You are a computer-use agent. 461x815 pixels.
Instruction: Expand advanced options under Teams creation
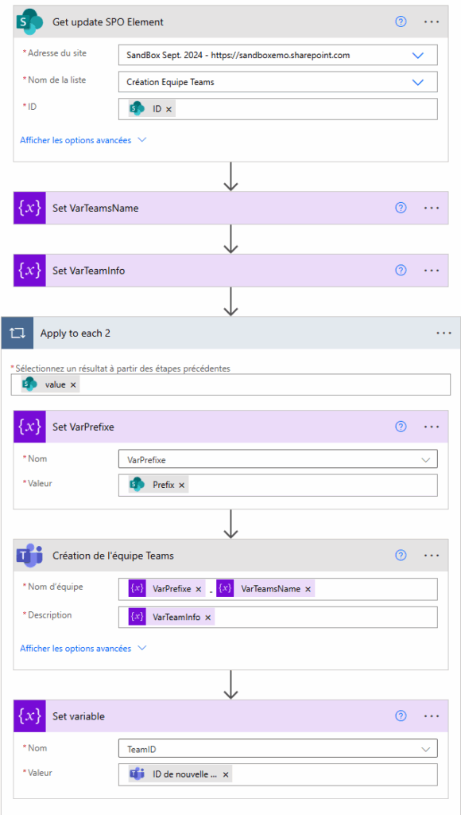click(83, 648)
